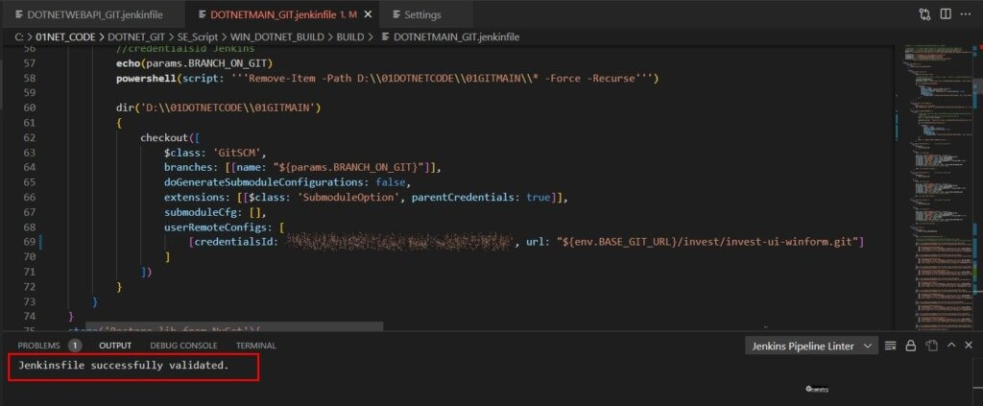Click the 01NET_CODE breadcrumb
Viewport: 983px width, 406px height.
pos(65,37)
